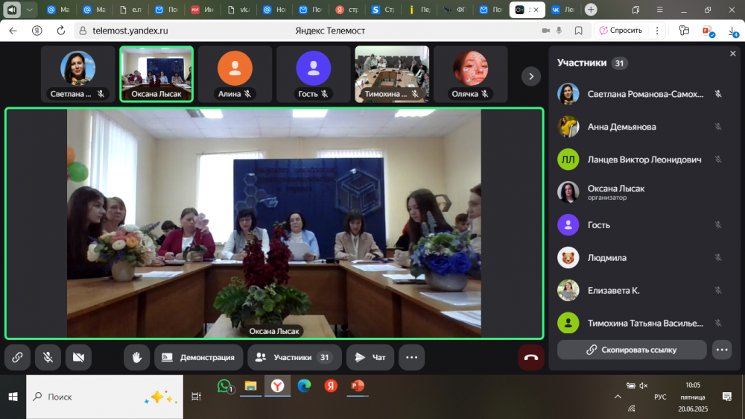Open the three-dots menu beside Скопировать ссылку
The image size is (745, 419).
coord(721,350)
